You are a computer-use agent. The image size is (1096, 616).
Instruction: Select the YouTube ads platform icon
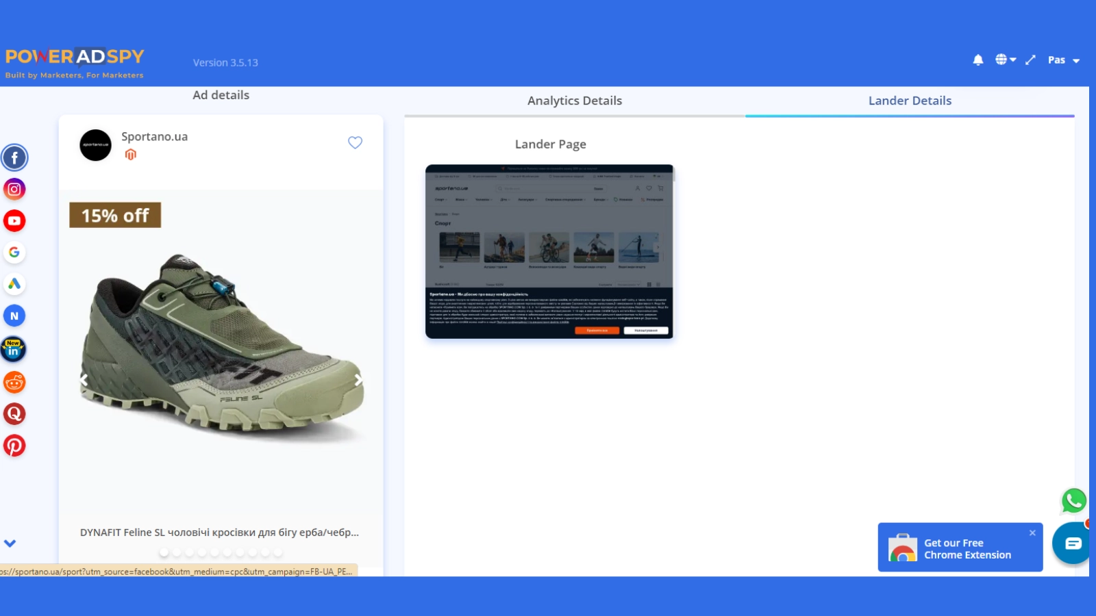14,221
